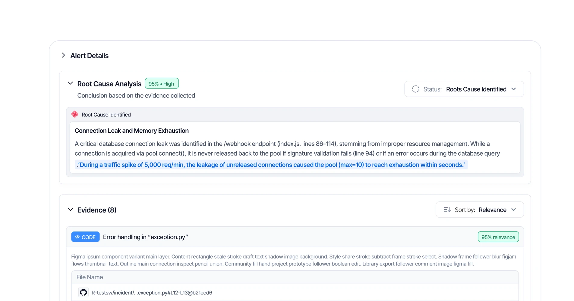The width and height of the screenshot is (574, 301).
Task: Click the Status dropdown chevron arrow
Action: click(514, 89)
